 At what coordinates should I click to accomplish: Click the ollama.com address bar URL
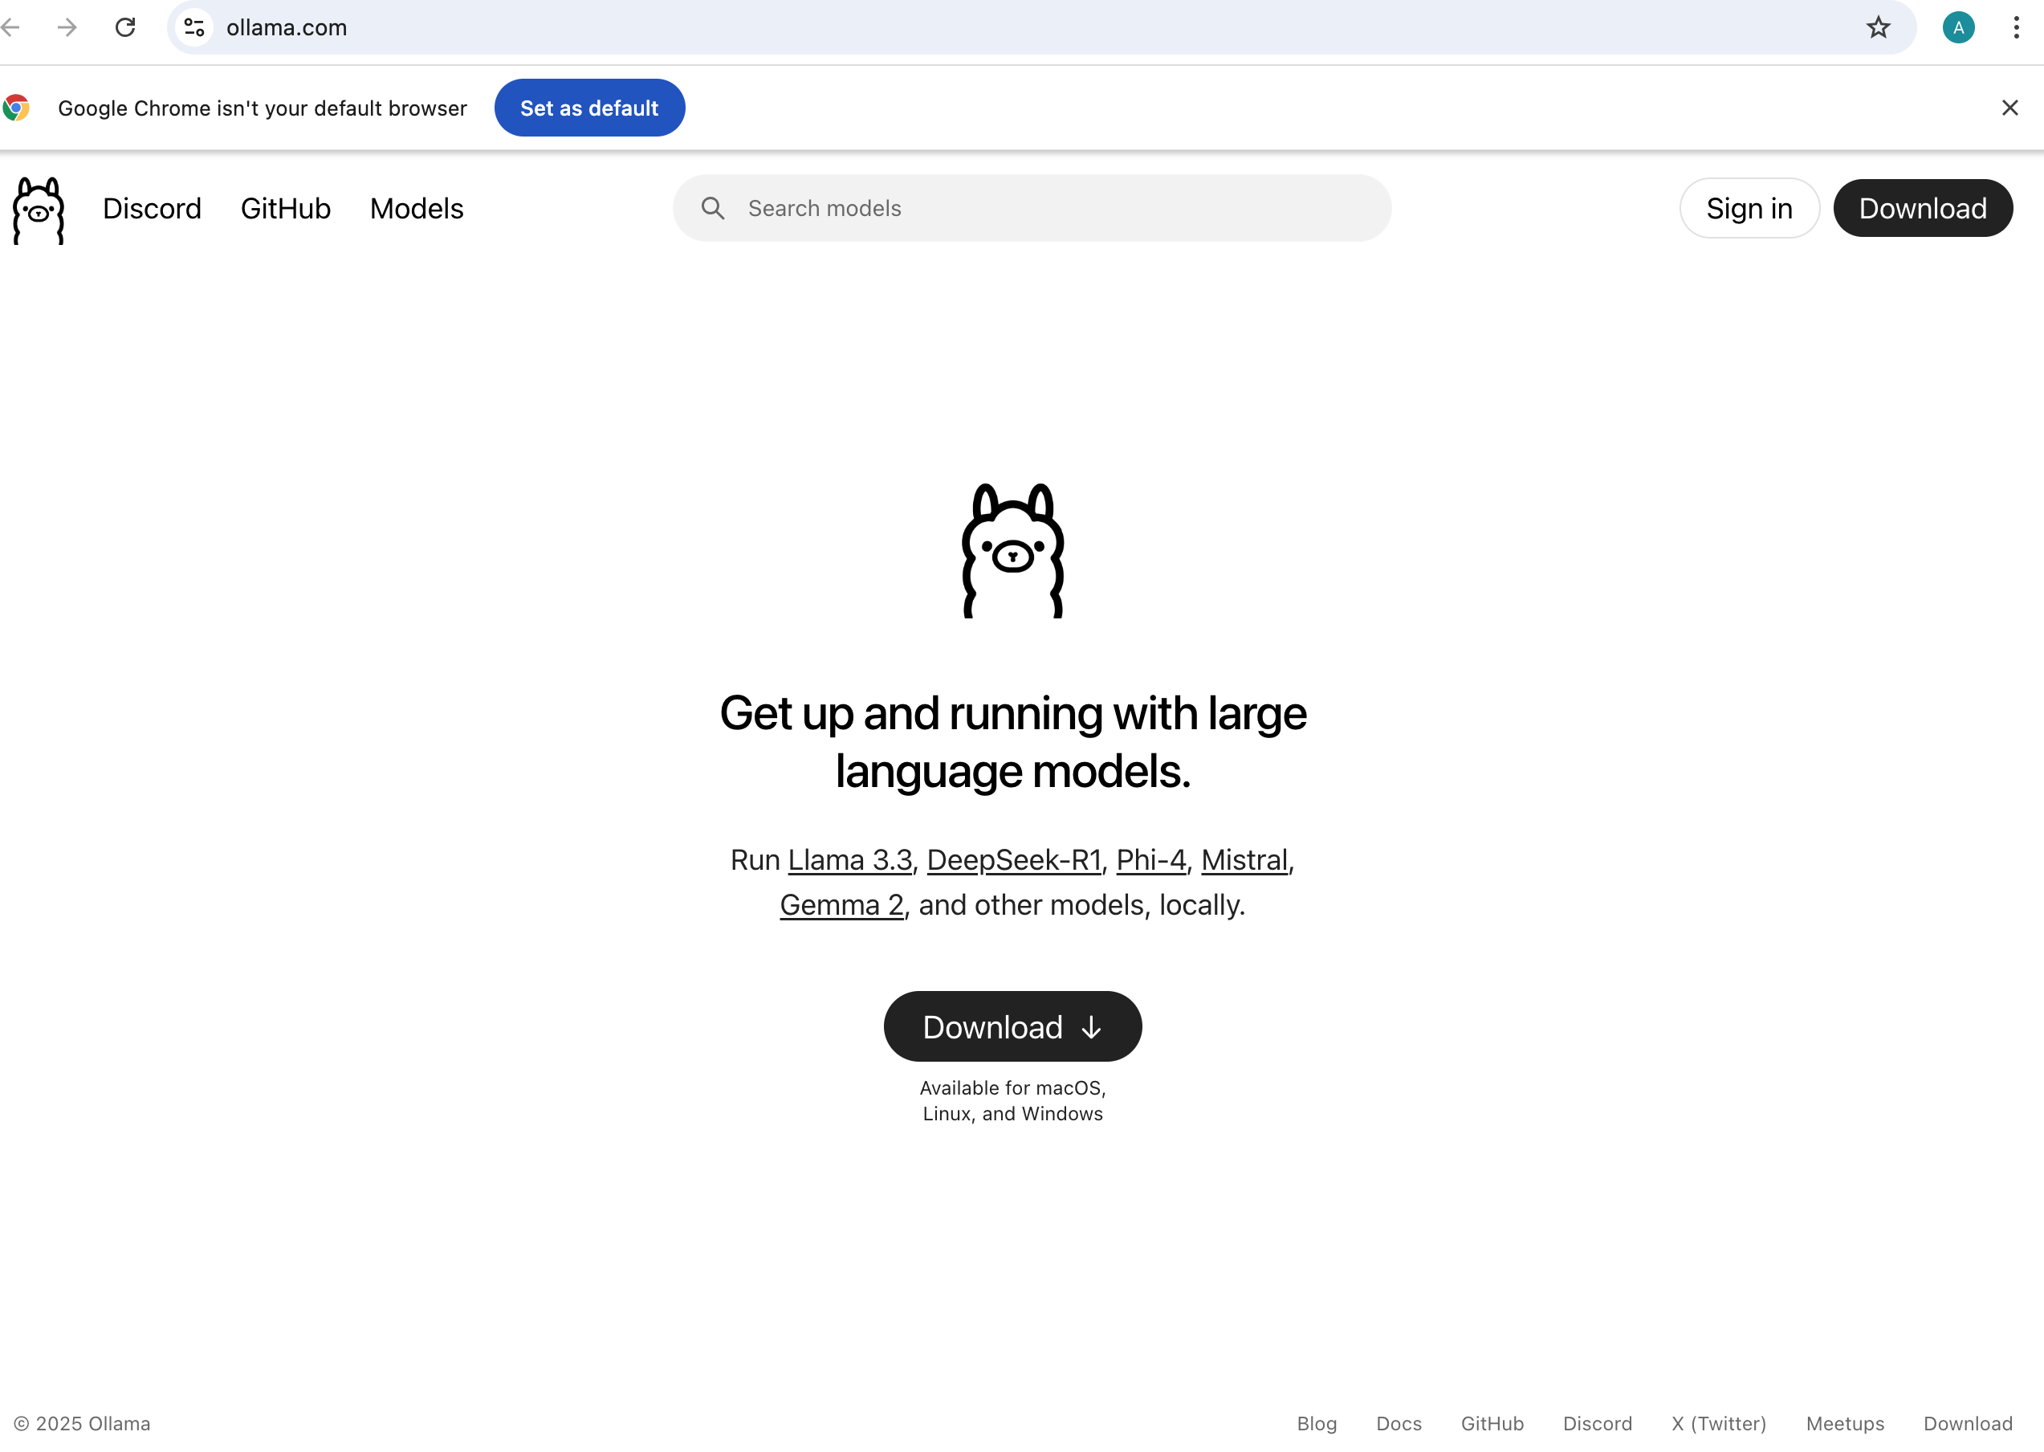coord(287,28)
